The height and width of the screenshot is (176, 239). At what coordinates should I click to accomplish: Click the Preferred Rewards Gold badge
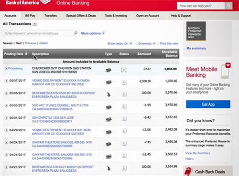pyautogui.click(x=196, y=31)
